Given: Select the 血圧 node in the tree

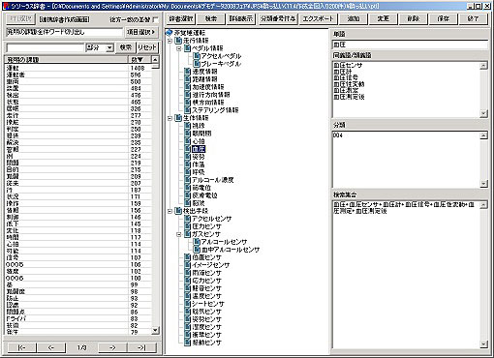Looking at the screenshot, I should pos(199,149).
